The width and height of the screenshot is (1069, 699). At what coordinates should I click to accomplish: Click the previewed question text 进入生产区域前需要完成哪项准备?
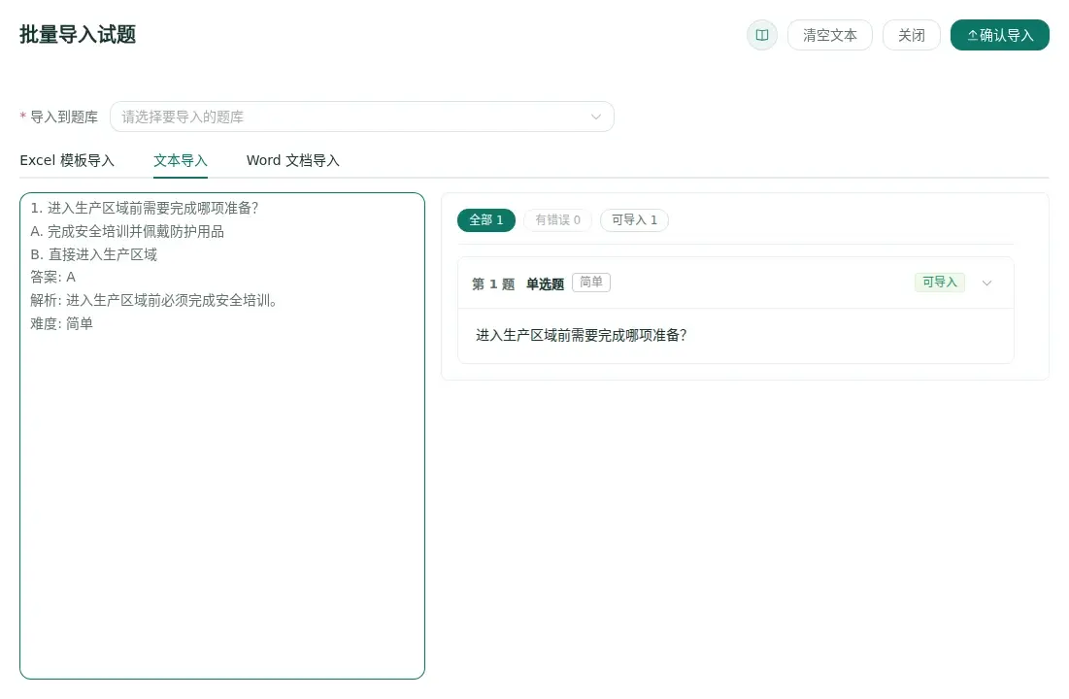click(581, 335)
